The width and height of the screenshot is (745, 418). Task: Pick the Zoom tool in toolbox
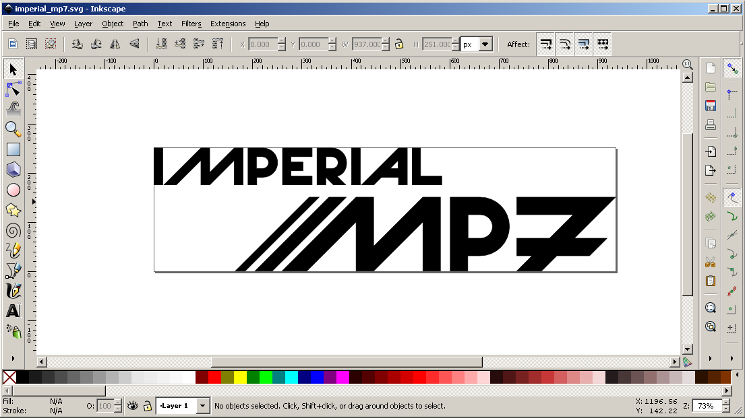coord(13,129)
